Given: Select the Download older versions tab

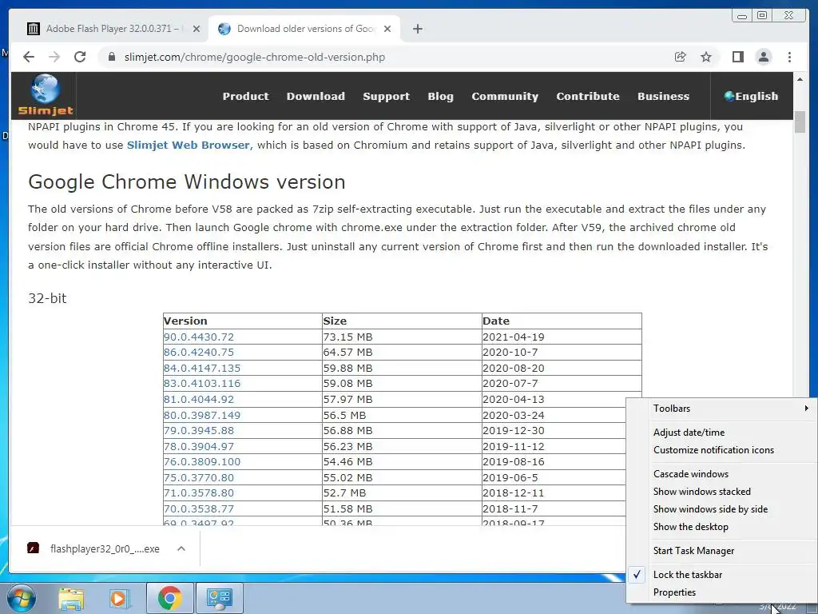Looking at the screenshot, I should [x=305, y=29].
